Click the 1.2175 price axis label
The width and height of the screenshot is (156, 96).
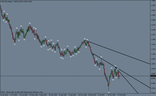coord(153,35)
